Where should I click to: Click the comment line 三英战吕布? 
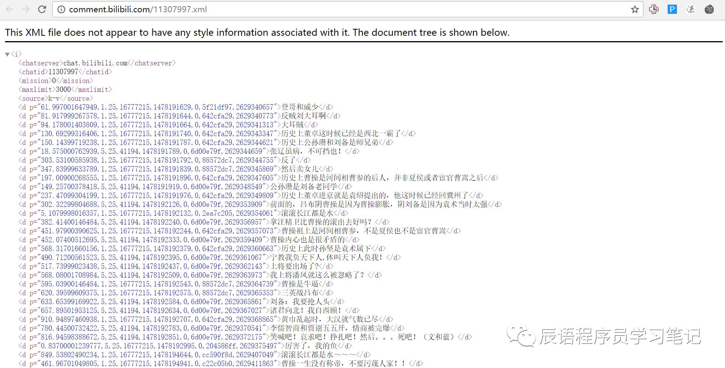coord(176,293)
